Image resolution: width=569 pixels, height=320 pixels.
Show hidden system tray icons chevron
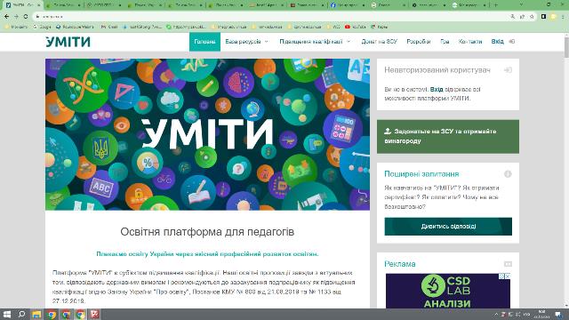pyautogui.click(x=496, y=314)
